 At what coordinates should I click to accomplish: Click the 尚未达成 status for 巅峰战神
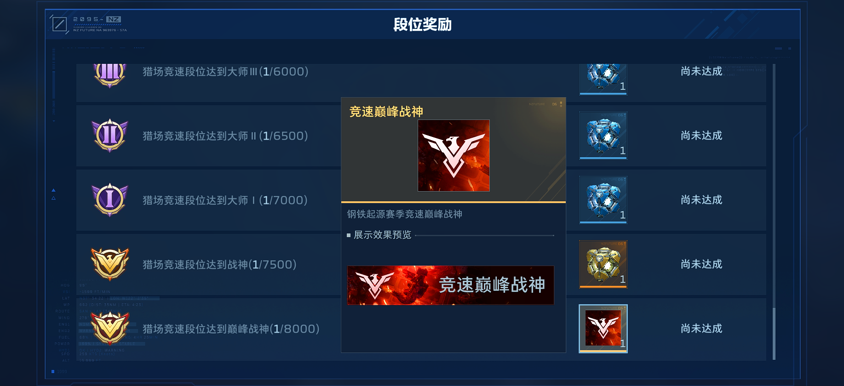(701, 329)
